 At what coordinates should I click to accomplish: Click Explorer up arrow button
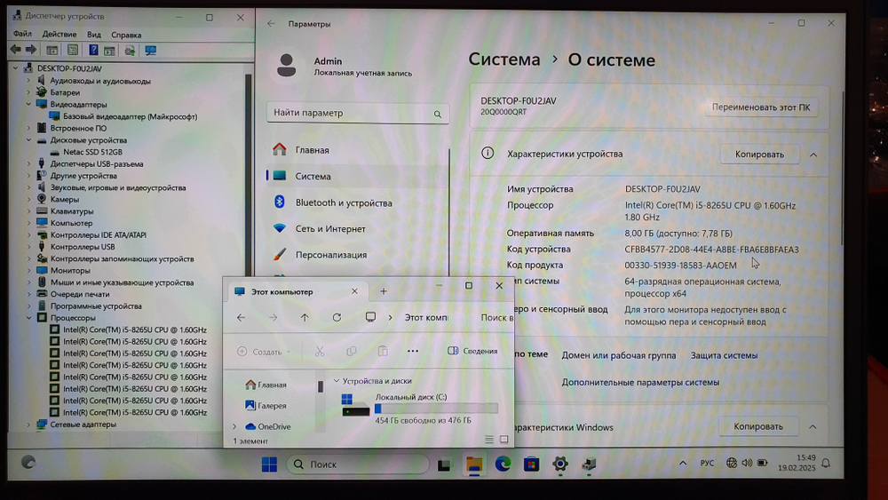click(x=305, y=318)
